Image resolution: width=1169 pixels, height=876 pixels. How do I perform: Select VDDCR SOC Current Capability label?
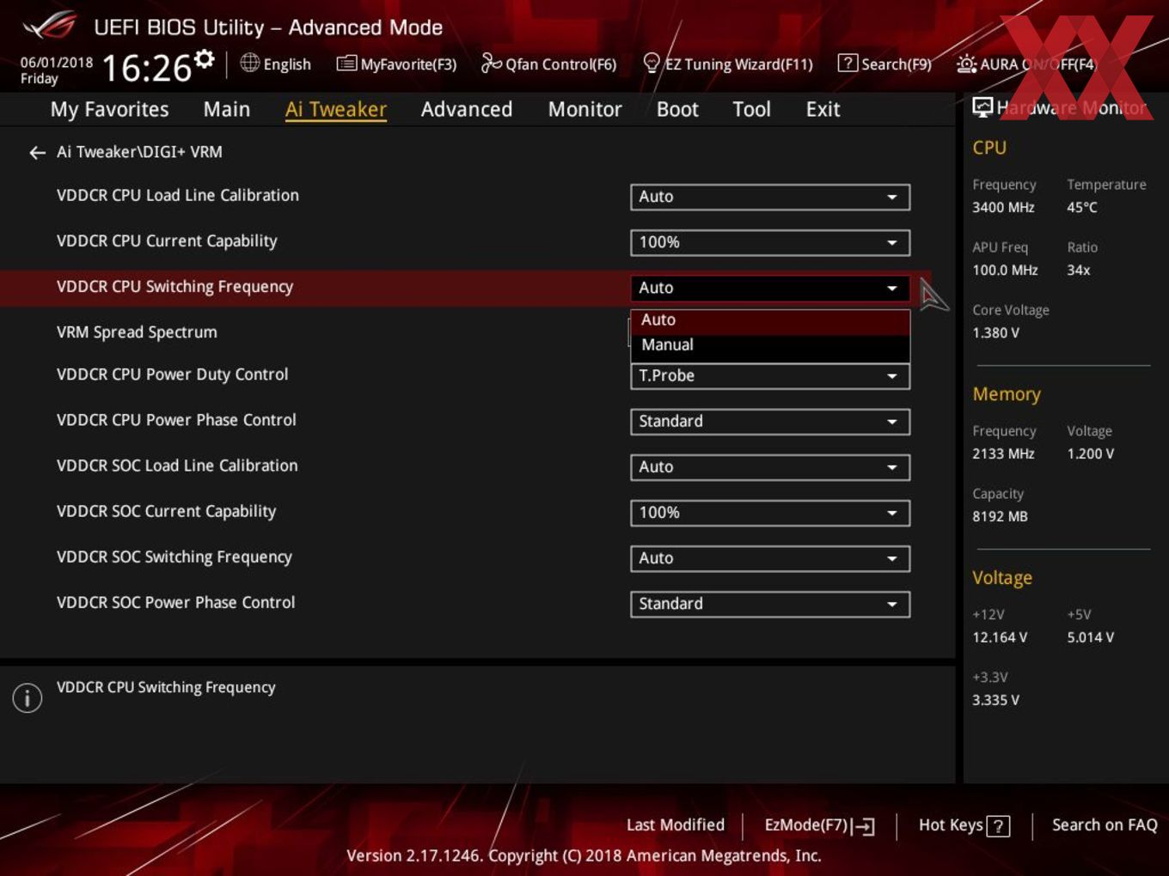166,511
